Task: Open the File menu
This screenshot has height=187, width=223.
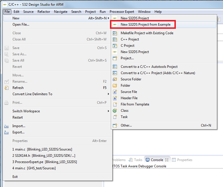Action: 7,12
